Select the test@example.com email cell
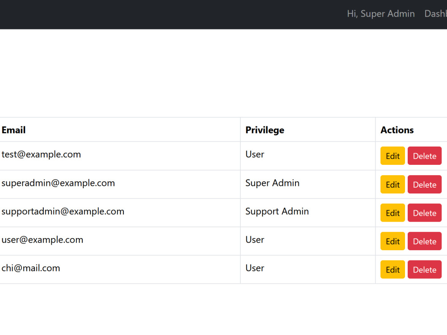 click(120, 156)
